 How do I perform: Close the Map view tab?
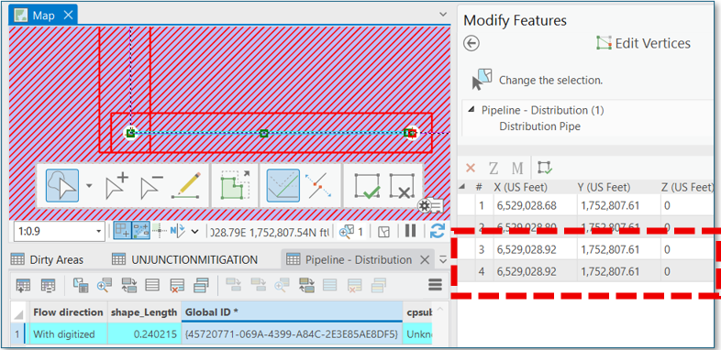[x=68, y=16]
